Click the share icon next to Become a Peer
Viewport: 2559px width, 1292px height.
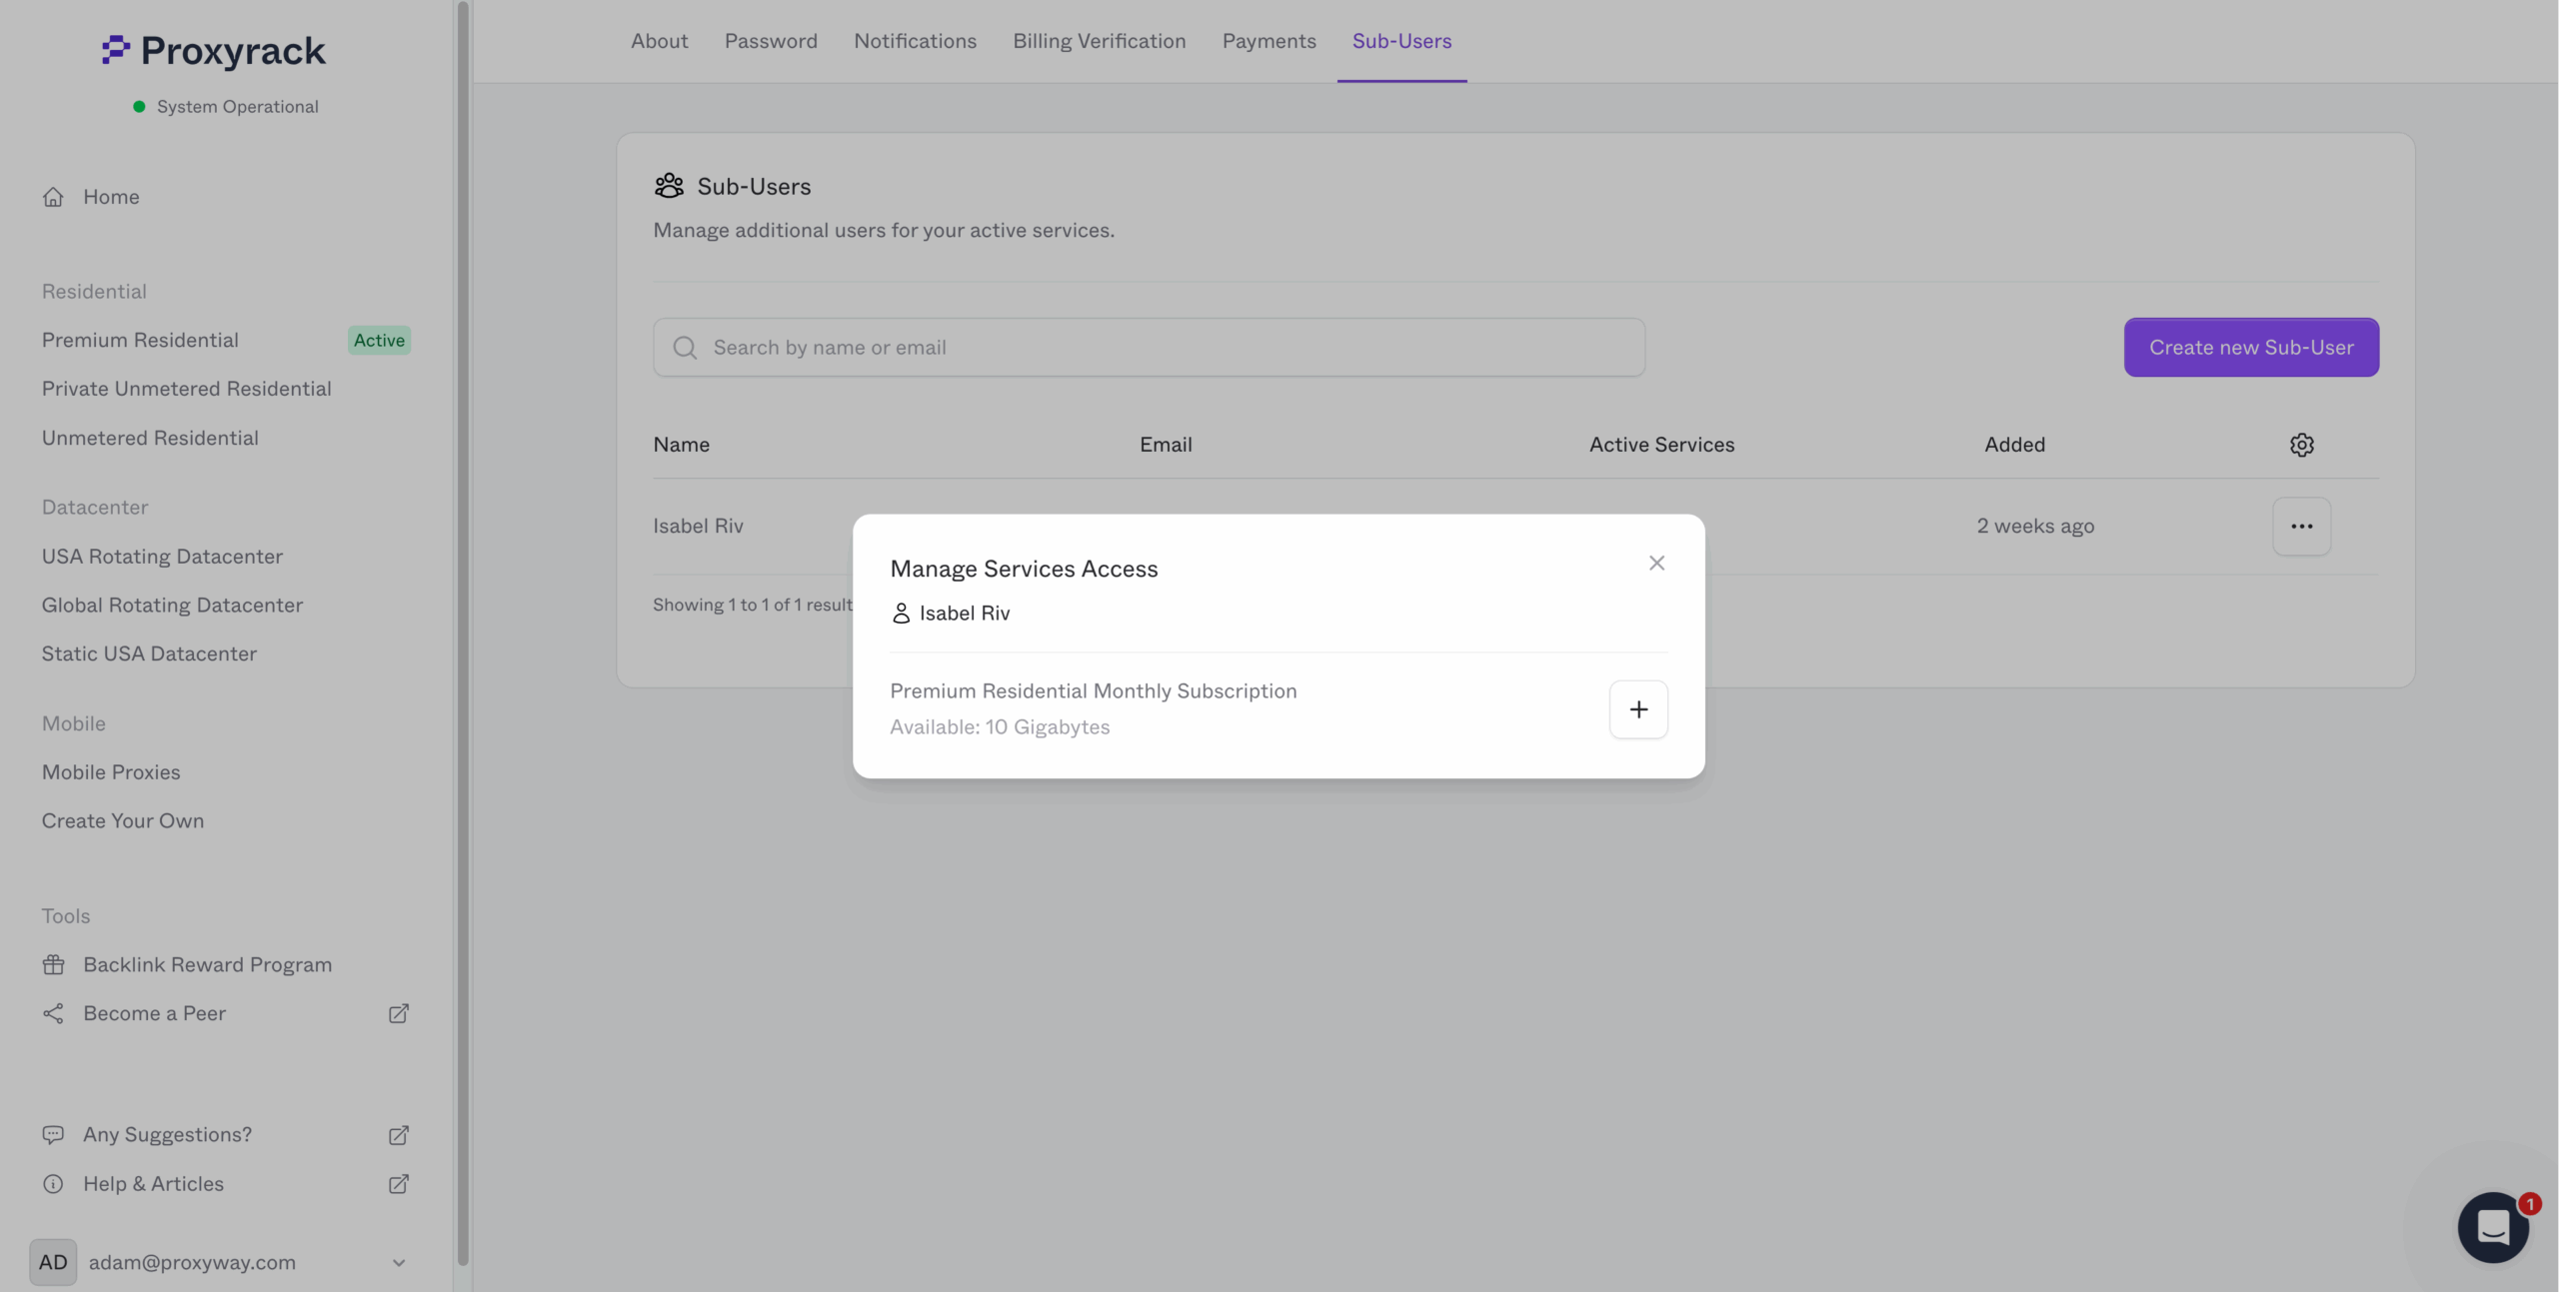(x=53, y=1013)
